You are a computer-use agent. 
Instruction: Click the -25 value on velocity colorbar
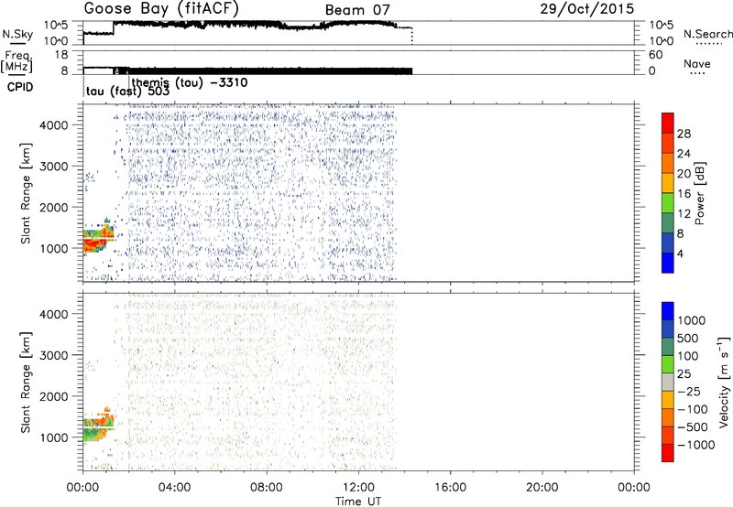click(x=689, y=391)
